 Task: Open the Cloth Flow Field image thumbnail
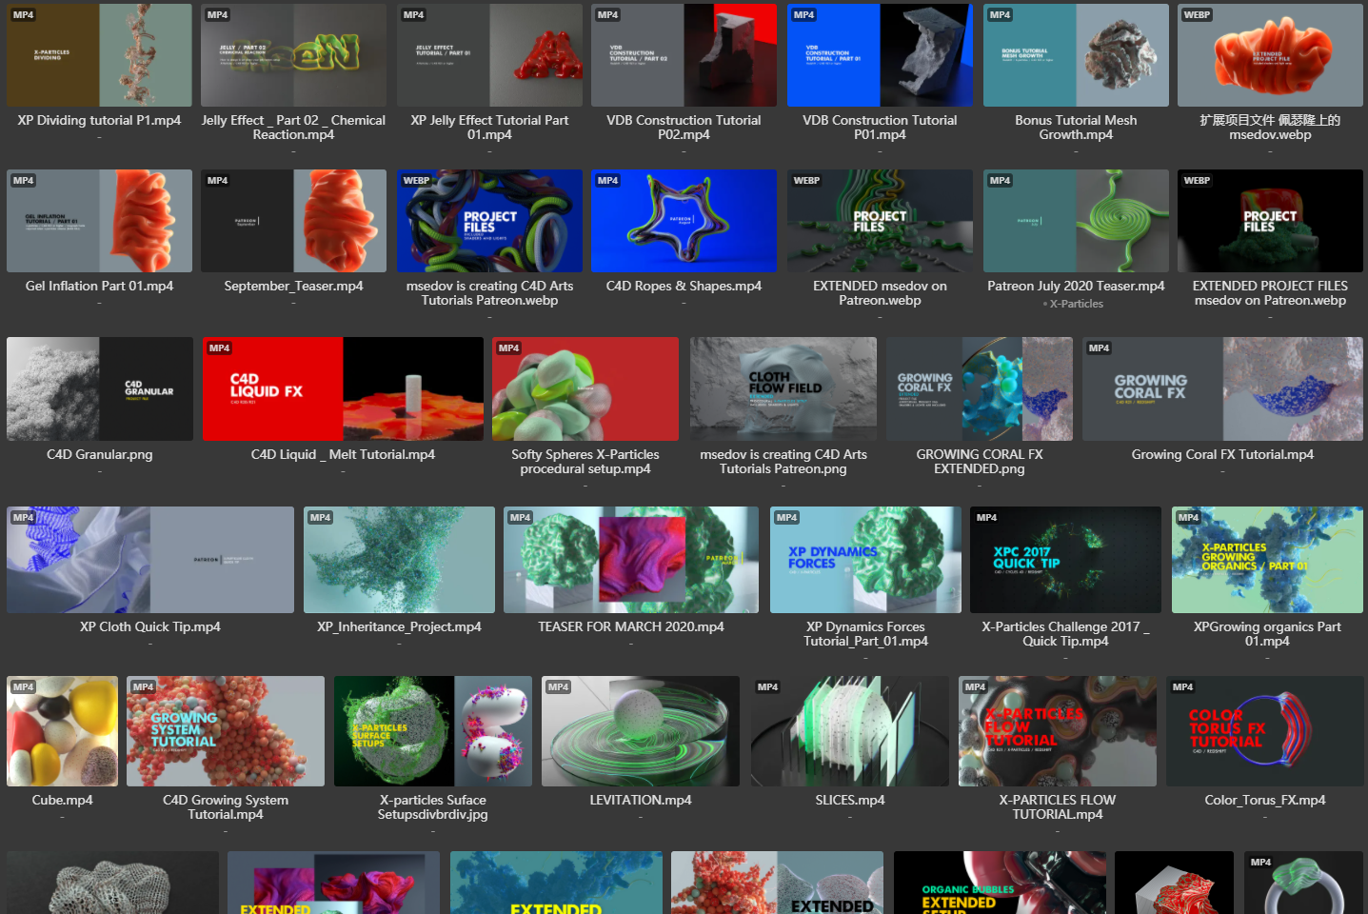click(x=783, y=388)
